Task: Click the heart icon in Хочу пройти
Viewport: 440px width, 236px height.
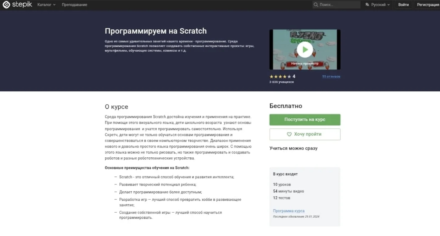Action: click(x=289, y=134)
